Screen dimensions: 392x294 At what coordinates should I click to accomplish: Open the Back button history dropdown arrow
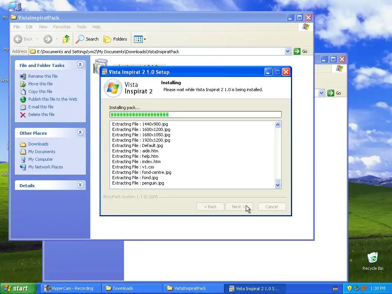[38, 39]
